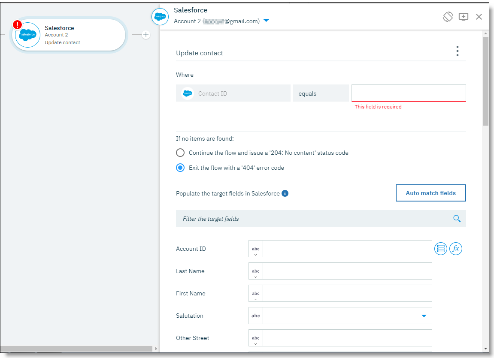
Task: Click the rotate device preview icon in the header
Action: click(448, 16)
